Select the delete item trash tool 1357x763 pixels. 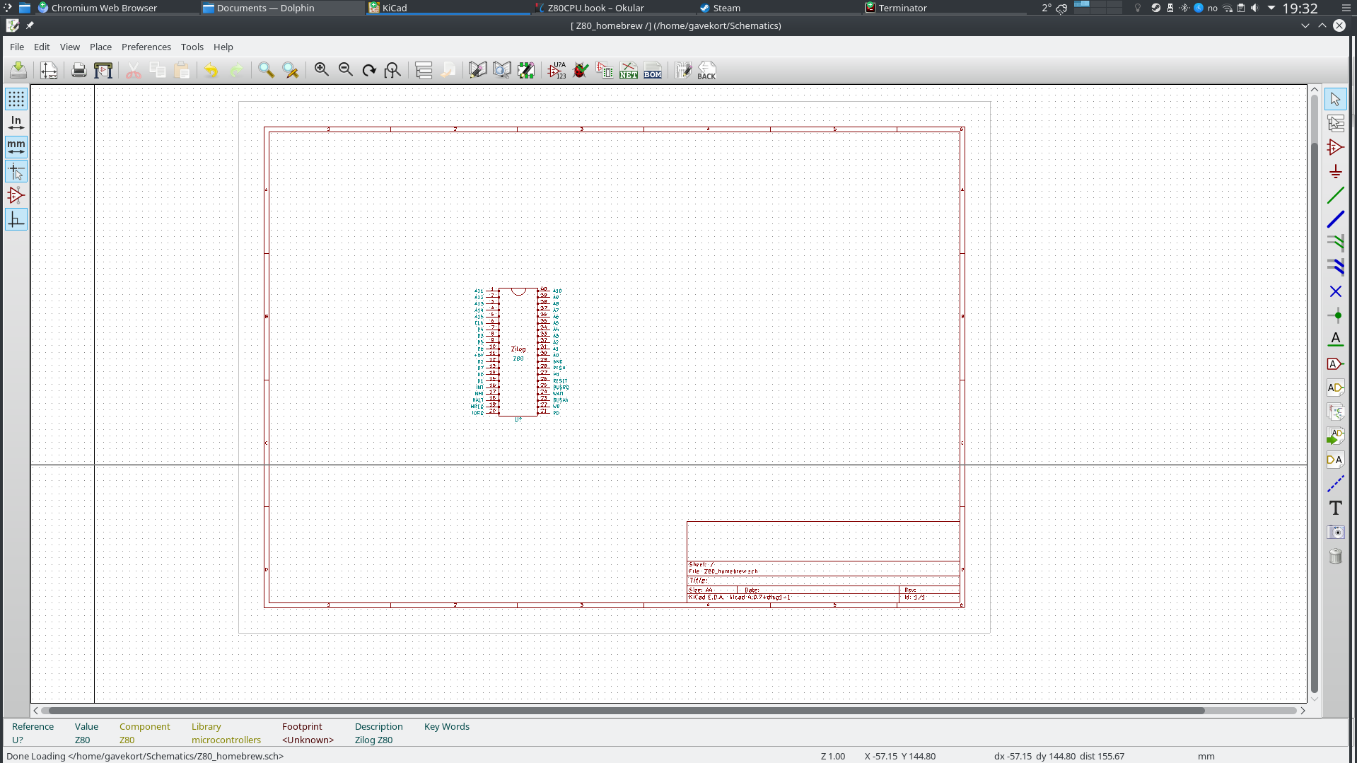(x=1335, y=556)
